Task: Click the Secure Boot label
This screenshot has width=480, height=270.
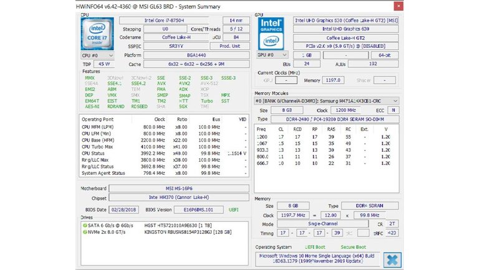Action: (353, 247)
